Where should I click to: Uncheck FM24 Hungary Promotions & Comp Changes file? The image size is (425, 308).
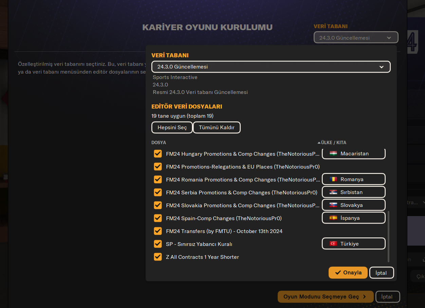tap(158, 154)
